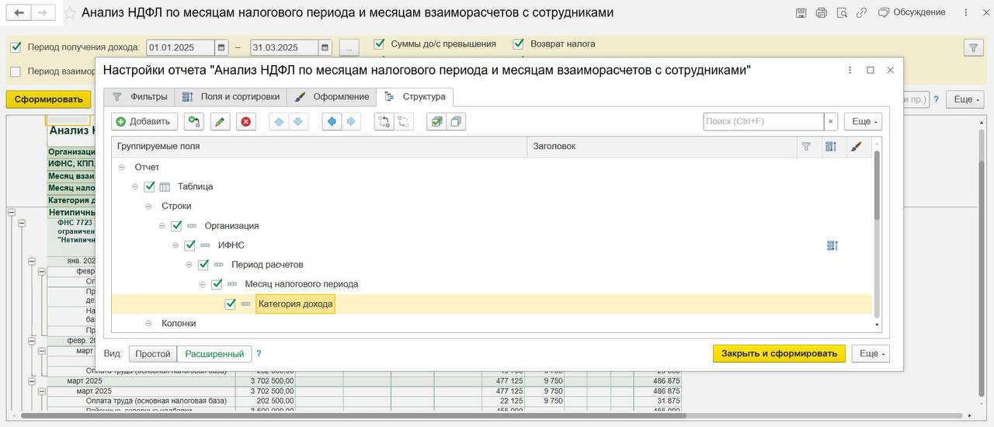Collapse the Месяц налогового периода node
Image resolution: width=994 pixels, height=427 pixels.
(x=203, y=284)
